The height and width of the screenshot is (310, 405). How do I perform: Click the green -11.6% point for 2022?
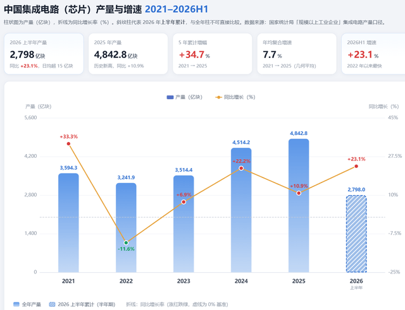126,242
